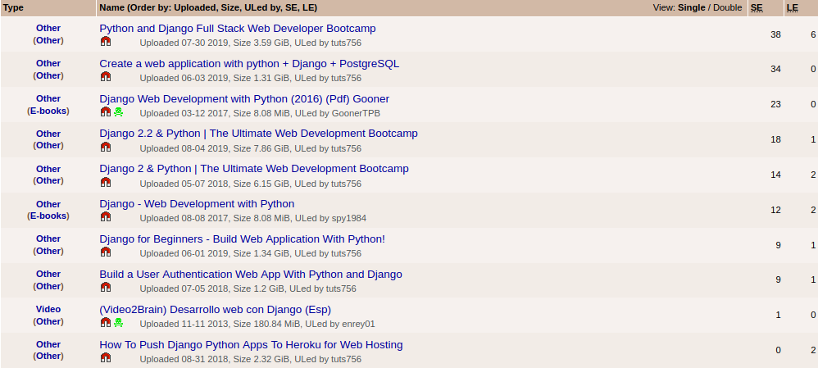Sort results by Uploaded date in header
The width and height of the screenshot is (818, 368).
(193, 8)
